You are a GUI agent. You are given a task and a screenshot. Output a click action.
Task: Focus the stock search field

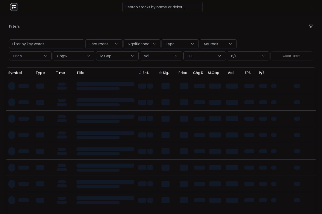coord(163,7)
